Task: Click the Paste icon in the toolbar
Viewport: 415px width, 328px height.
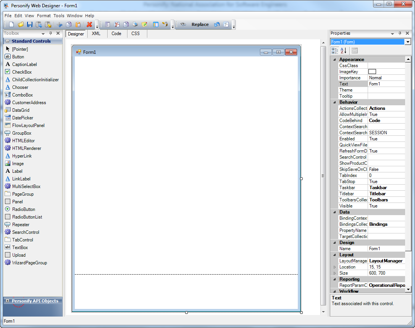Action: (78, 24)
